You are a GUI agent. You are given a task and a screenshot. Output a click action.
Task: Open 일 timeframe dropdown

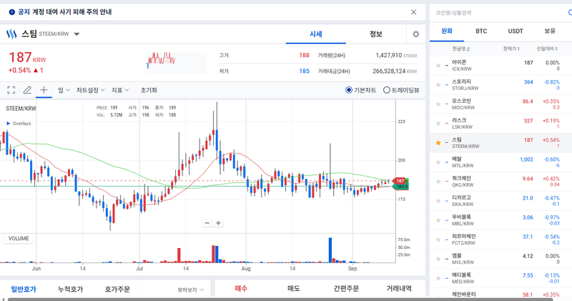(64, 90)
